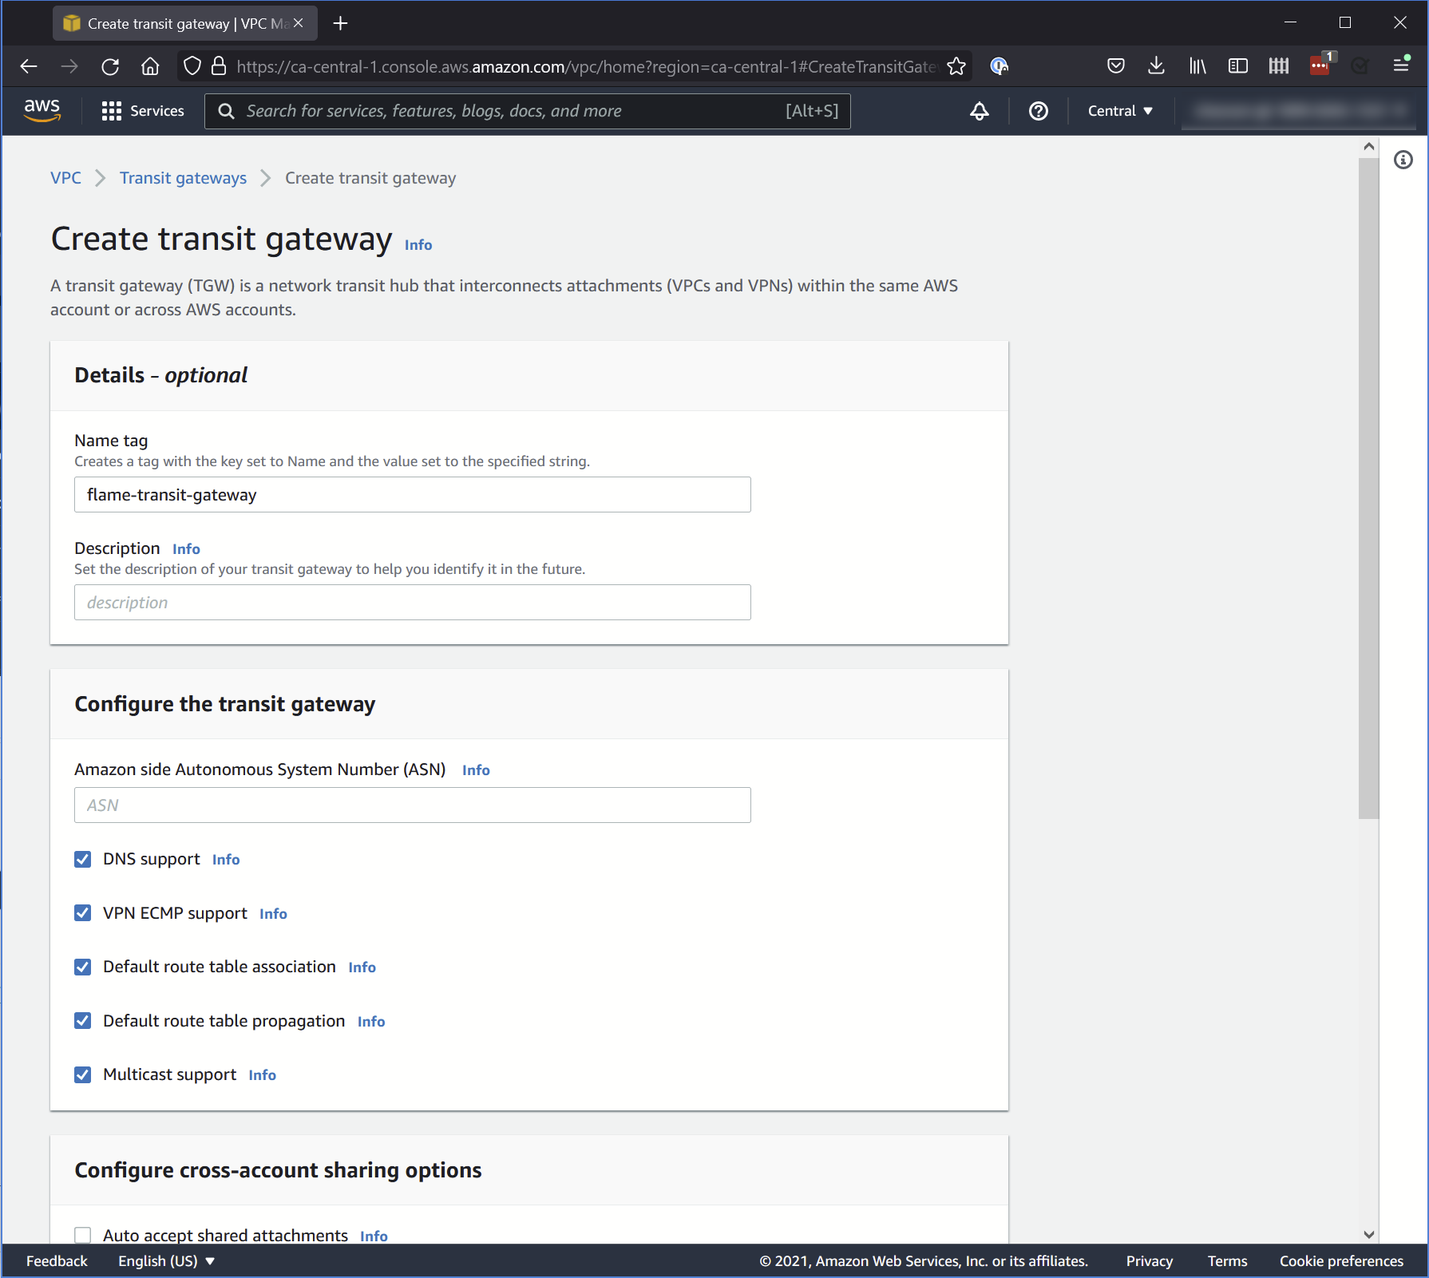Click the search magnifier in the services bar
Viewport: 1429px width, 1278px height.
pyautogui.click(x=226, y=111)
